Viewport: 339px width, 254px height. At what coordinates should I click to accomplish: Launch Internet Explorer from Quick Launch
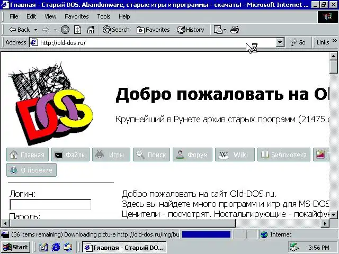pyautogui.click(x=56, y=247)
